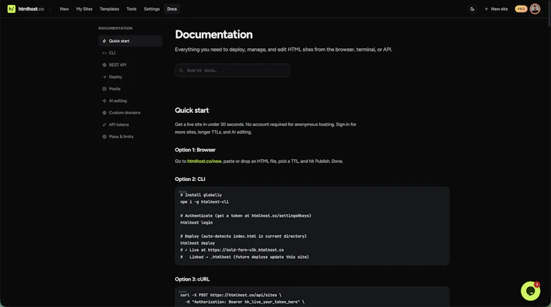Click the Media image icon

[x=105, y=89]
